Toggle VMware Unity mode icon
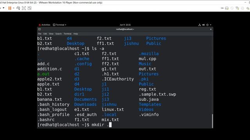 (30, 8)
